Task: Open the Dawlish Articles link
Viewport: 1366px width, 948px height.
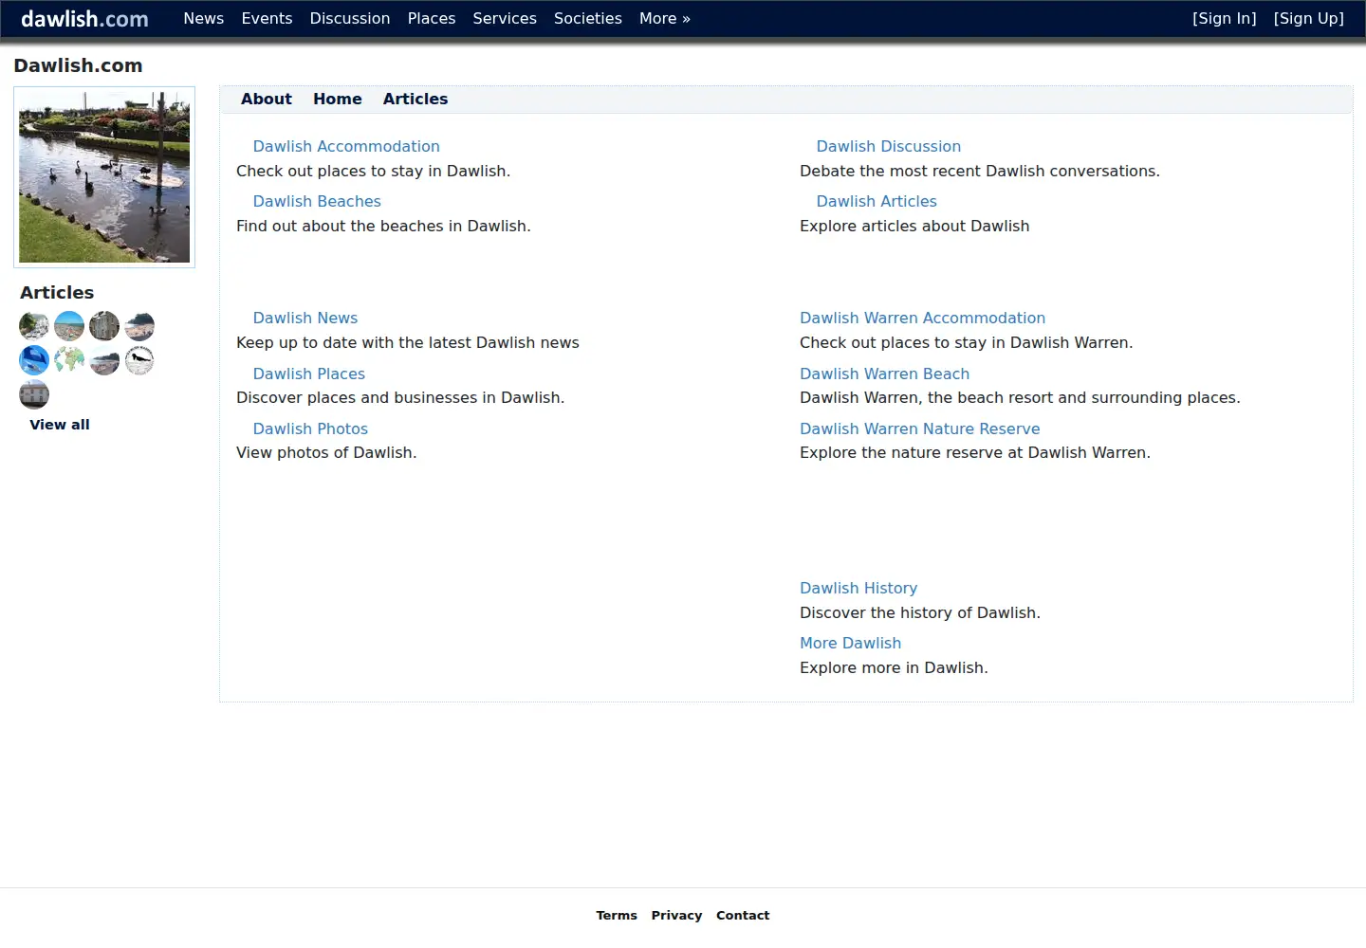Action: coord(877,201)
